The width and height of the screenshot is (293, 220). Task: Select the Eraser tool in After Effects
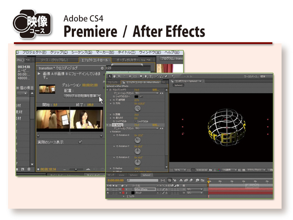[166, 76]
